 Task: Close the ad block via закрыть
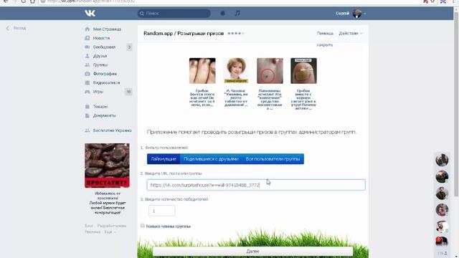325,45
